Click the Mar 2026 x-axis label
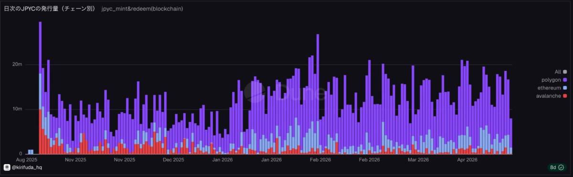Viewport: 573px width, 177px height. tap(418, 160)
